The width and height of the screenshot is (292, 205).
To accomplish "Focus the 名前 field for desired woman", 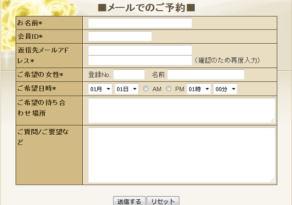I will 206,75.
